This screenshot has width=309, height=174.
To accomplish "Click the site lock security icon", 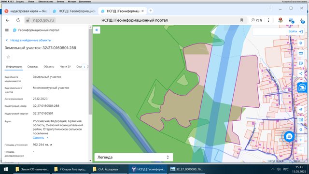I will [x=28, y=20].
